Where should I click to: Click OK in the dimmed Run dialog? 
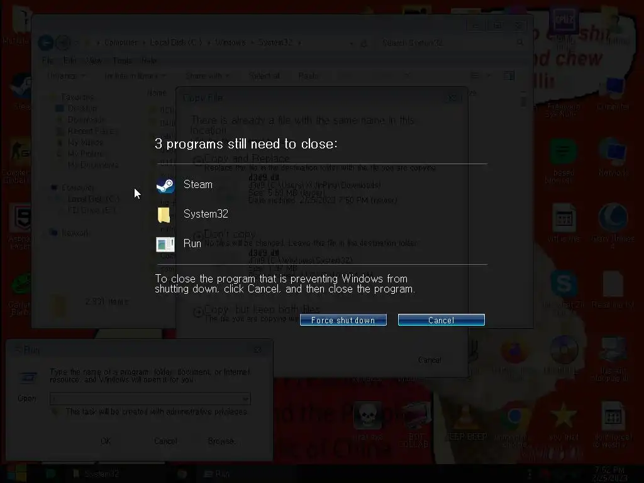(106, 441)
